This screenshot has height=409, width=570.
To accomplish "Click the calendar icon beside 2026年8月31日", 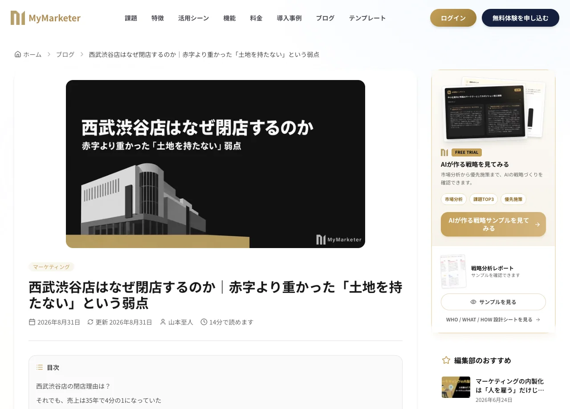I will [x=32, y=322].
